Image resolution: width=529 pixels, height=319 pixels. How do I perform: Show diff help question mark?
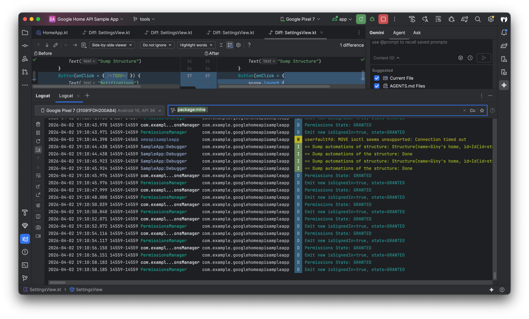pyautogui.click(x=249, y=45)
